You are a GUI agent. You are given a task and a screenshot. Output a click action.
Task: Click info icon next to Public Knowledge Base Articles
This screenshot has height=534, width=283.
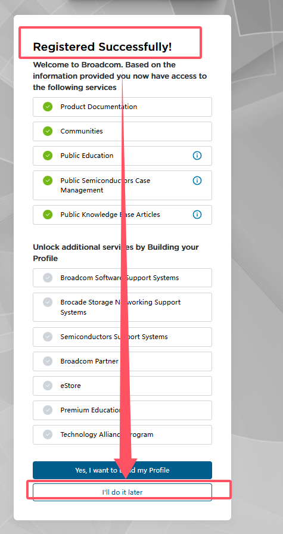coord(197,215)
